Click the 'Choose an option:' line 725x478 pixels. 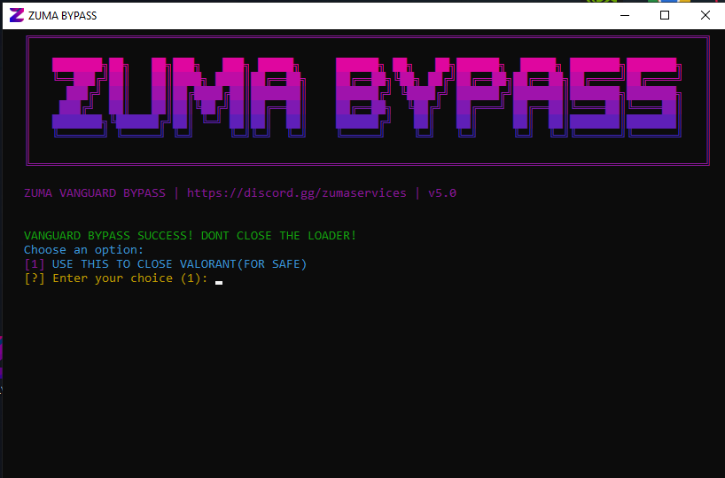click(83, 250)
